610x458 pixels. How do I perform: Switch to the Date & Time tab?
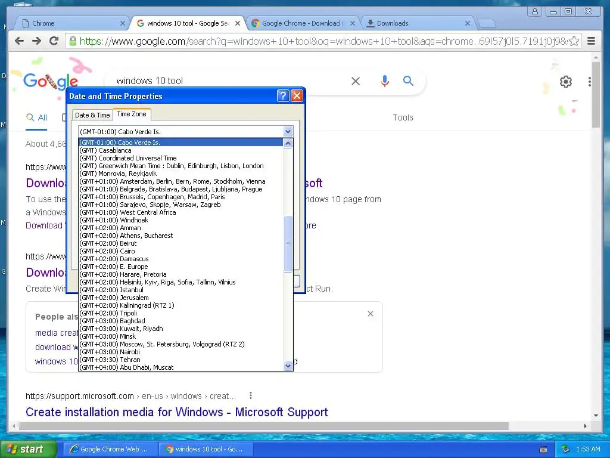(92, 115)
